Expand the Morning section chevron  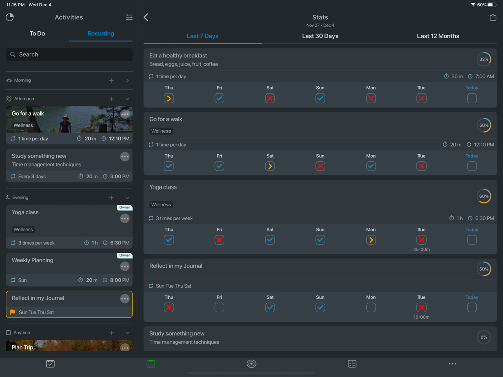coord(127,80)
